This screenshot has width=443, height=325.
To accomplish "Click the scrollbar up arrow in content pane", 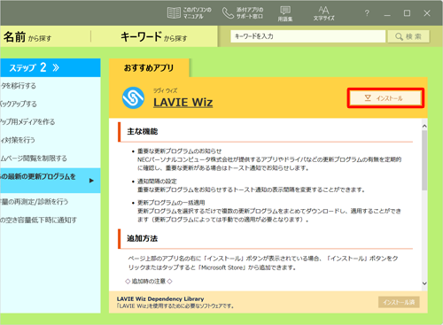I will click(x=424, y=126).
